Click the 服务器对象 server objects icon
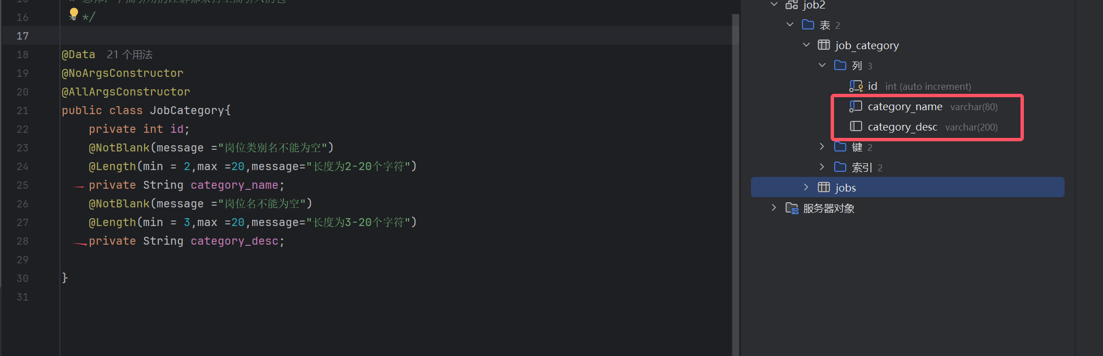The image size is (1103, 356). [792, 209]
